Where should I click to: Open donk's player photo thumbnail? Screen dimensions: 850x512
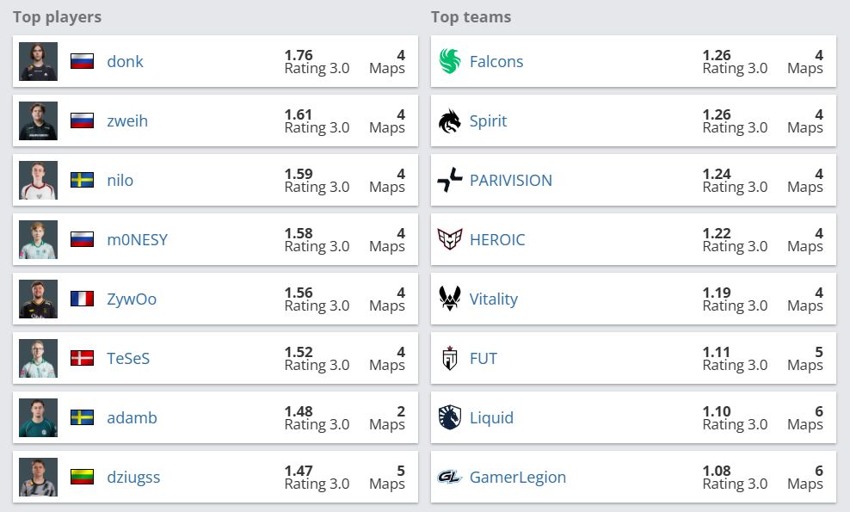click(38, 61)
